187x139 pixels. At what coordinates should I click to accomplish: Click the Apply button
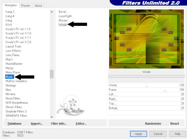click(138, 134)
